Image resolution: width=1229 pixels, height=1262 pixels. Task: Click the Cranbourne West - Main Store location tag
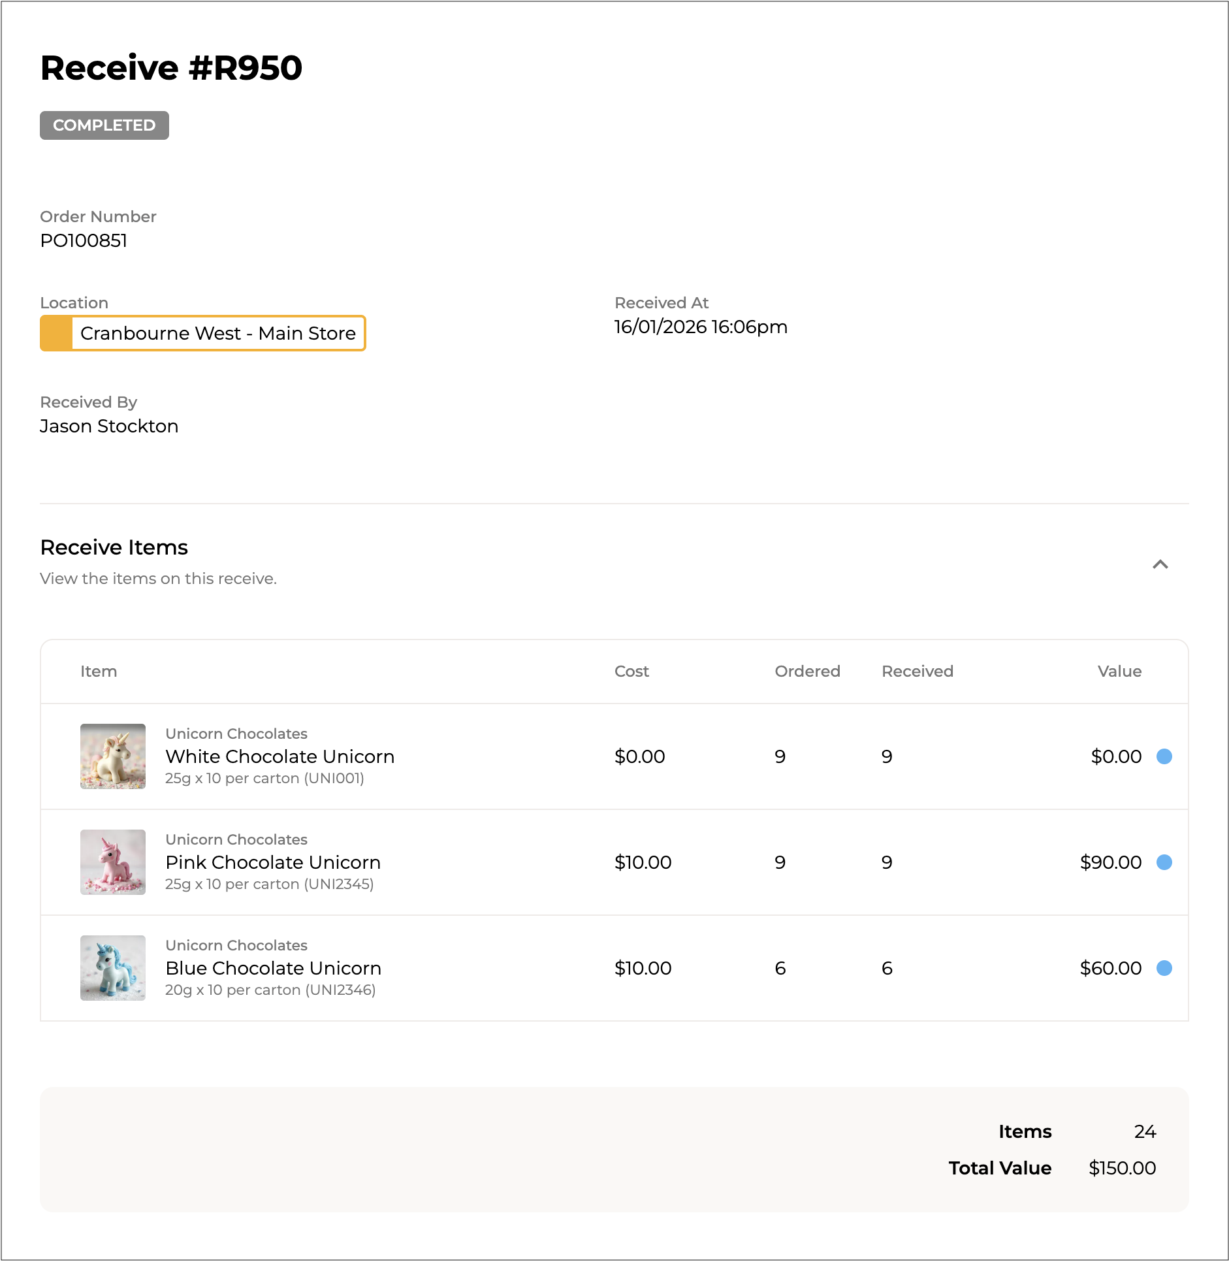pyautogui.click(x=217, y=333)
